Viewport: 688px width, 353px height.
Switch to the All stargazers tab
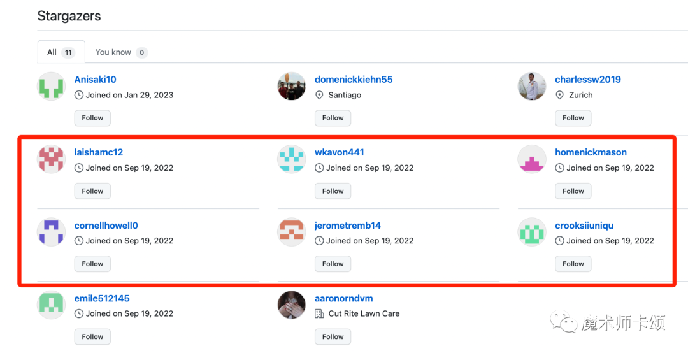[x=61, y=52]
